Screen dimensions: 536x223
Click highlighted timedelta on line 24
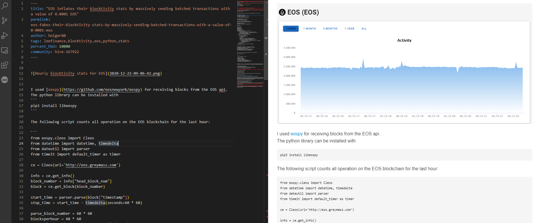coord(108,143)
